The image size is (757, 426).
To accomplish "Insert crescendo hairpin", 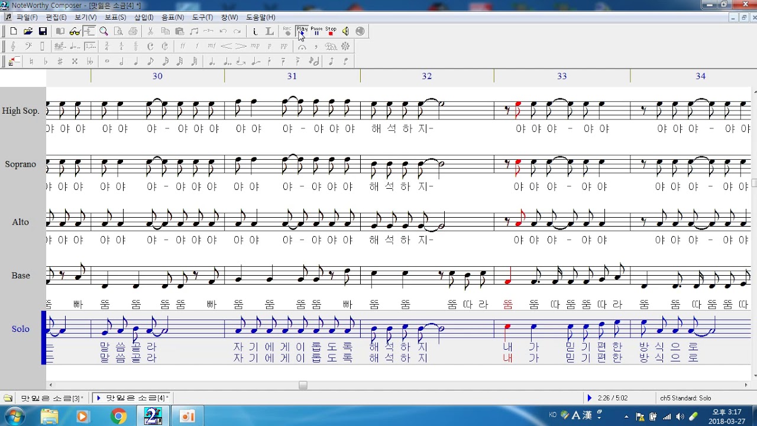I will pyautogui.click(x=227, y=46).
